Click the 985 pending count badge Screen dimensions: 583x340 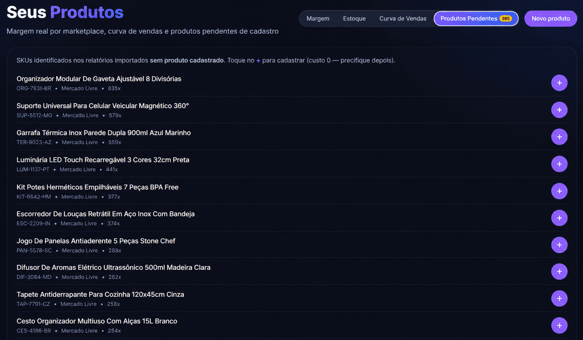(x=506, y=18)
